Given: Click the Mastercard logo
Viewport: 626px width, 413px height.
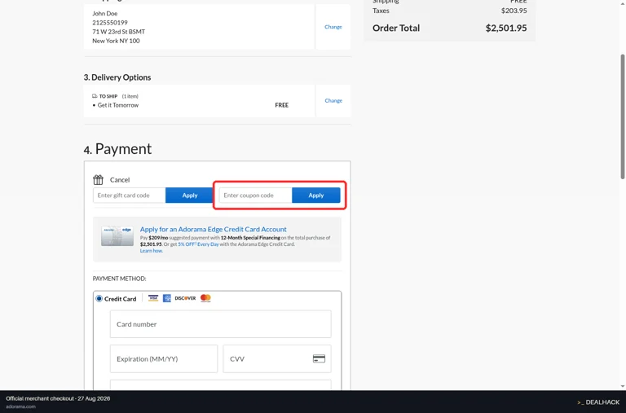Looking at the screenshot, I should pos(205,298).
